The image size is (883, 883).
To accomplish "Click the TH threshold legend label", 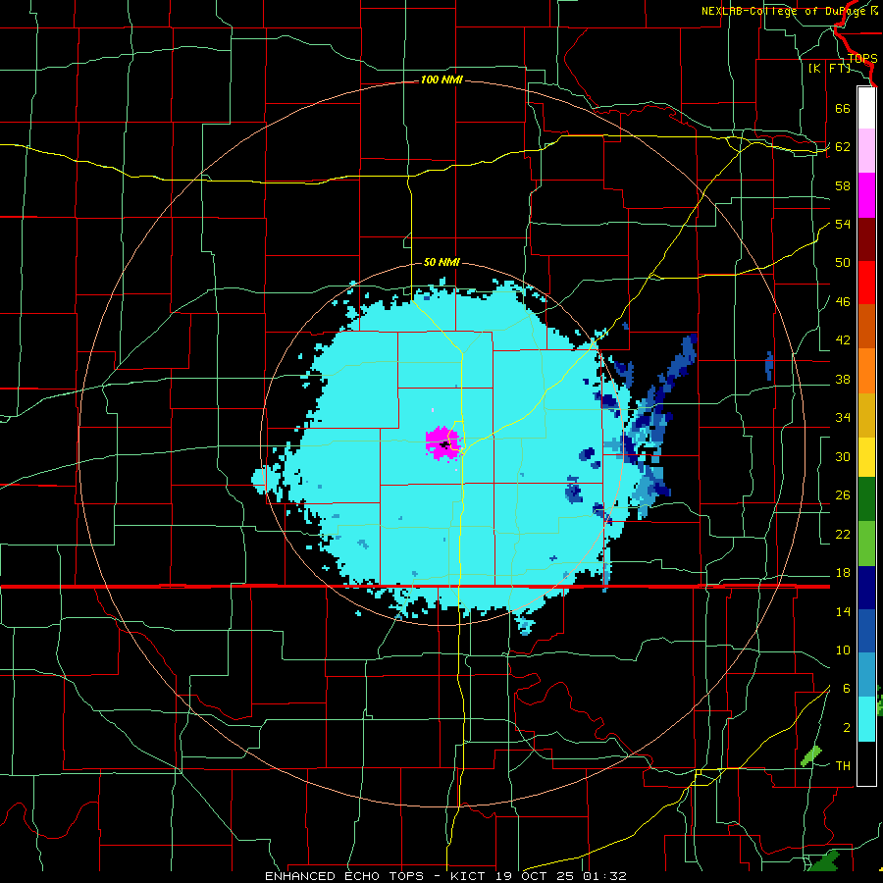I will click(x=843, y=766).
